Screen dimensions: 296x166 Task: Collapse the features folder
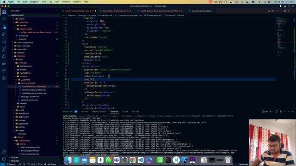[21, 56]
